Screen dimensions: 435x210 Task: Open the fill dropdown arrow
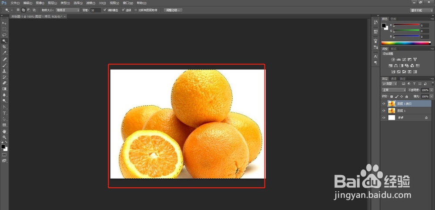tap(432, 97)
